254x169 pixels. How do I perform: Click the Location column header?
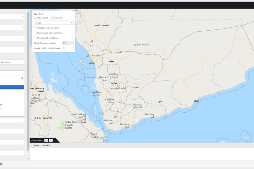pyautogui.click(x=46, y=146)
